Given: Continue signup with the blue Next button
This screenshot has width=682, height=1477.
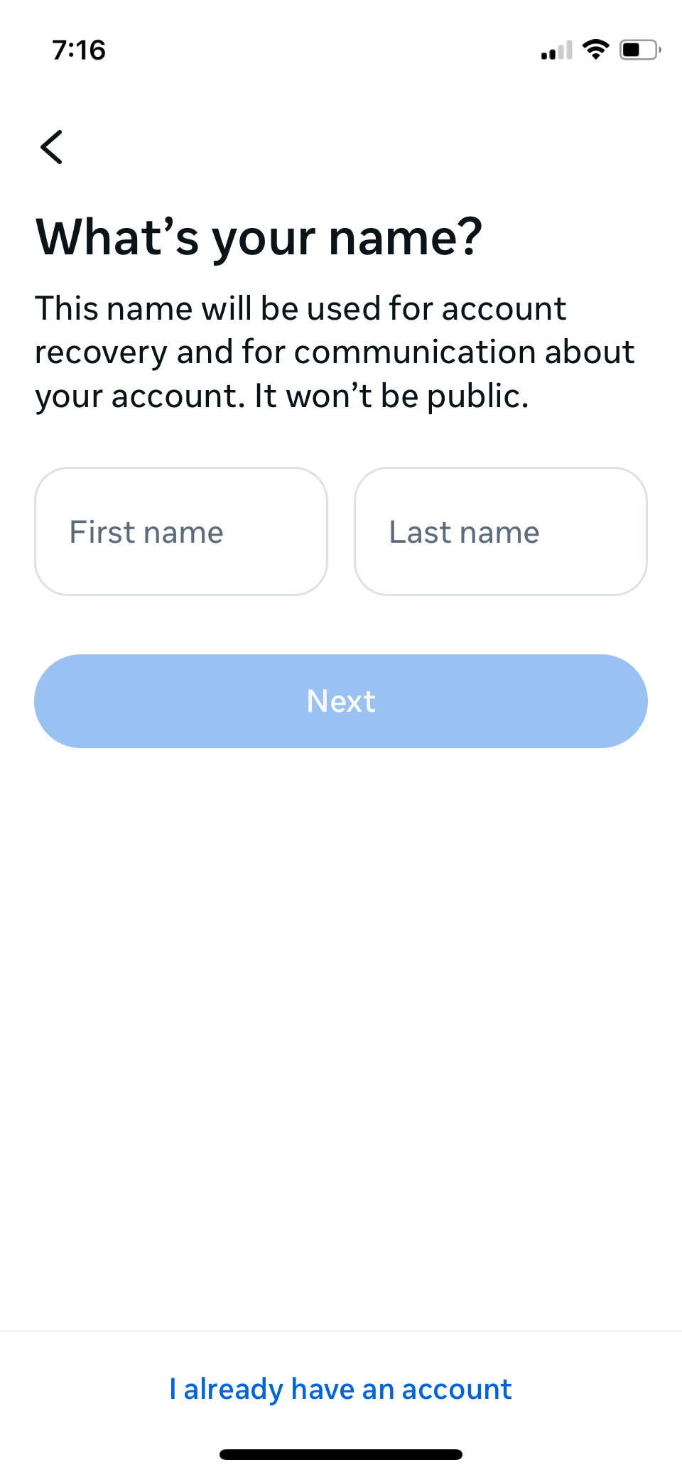Looking at the screenshot, I should (x=341, y=701).
